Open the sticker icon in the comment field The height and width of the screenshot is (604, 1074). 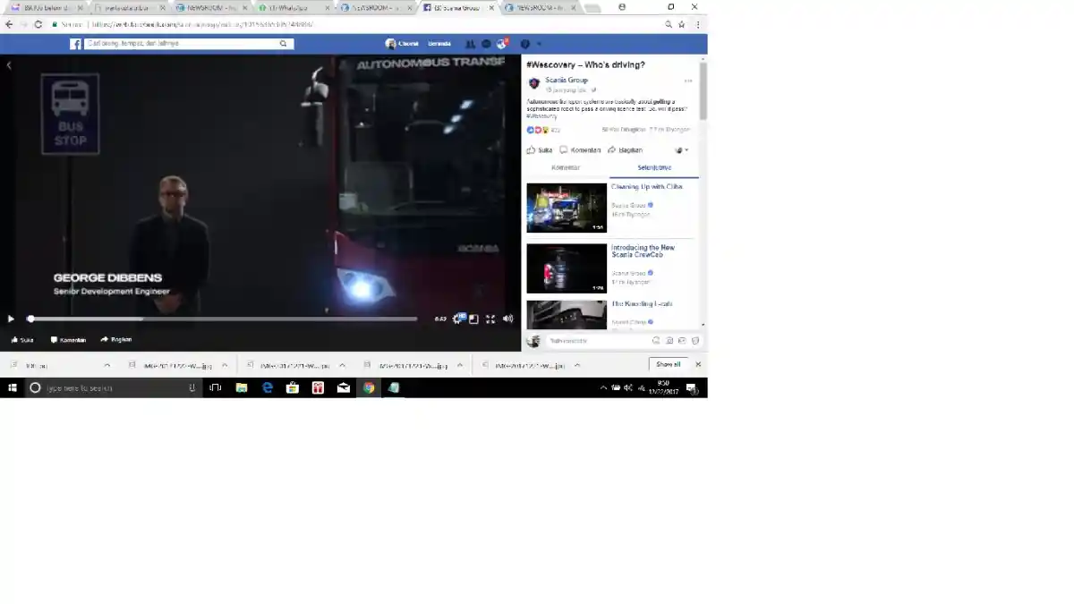pyautogui.click(x=696, y=340)
